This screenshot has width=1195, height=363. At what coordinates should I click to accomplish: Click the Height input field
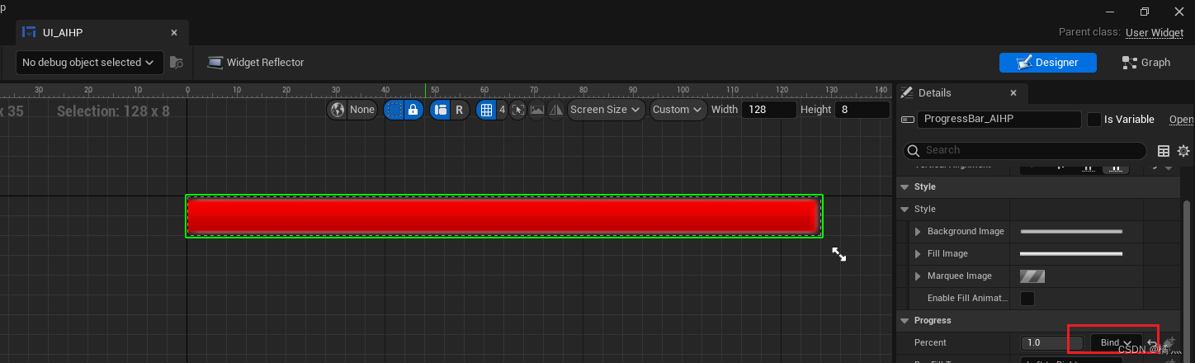[862, 109]
